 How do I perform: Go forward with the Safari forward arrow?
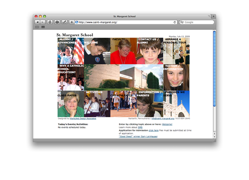(x=43, y=22)
